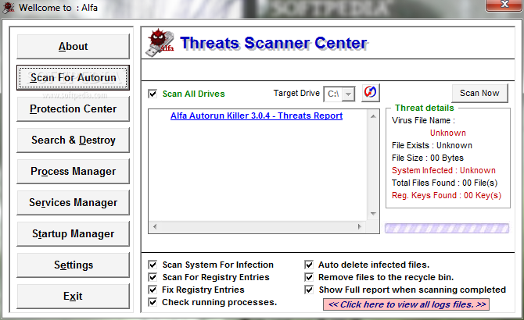Click 'Reg. Keys Found : 00 Key(s)' text
Viewport: 524px width, 320px height.
point(447,195)
